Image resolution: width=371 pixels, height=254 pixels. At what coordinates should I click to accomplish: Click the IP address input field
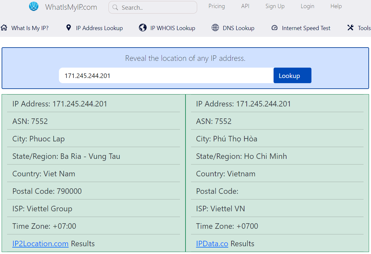[x=166, y=76]
